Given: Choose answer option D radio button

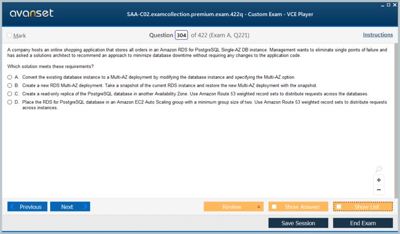Looking at the screenshot, I should click(10, 102).
